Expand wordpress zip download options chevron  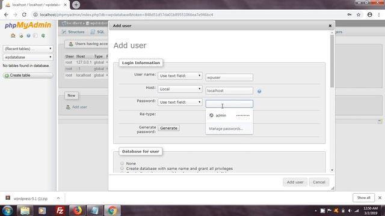pos(58,198)
